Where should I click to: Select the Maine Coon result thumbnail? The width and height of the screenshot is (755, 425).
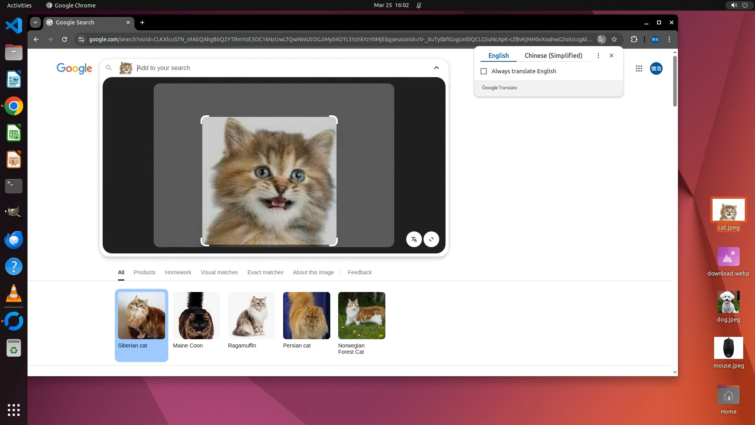pyautogui.click(x=196, y=316)
